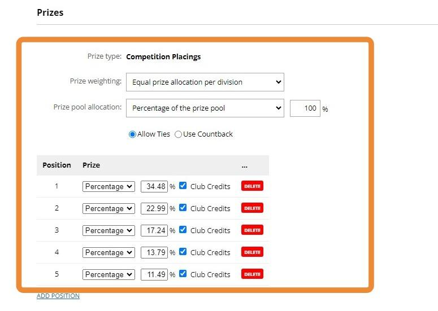Click the 34.48 percentage input field
438x311 pixels.
click(154, 186)
